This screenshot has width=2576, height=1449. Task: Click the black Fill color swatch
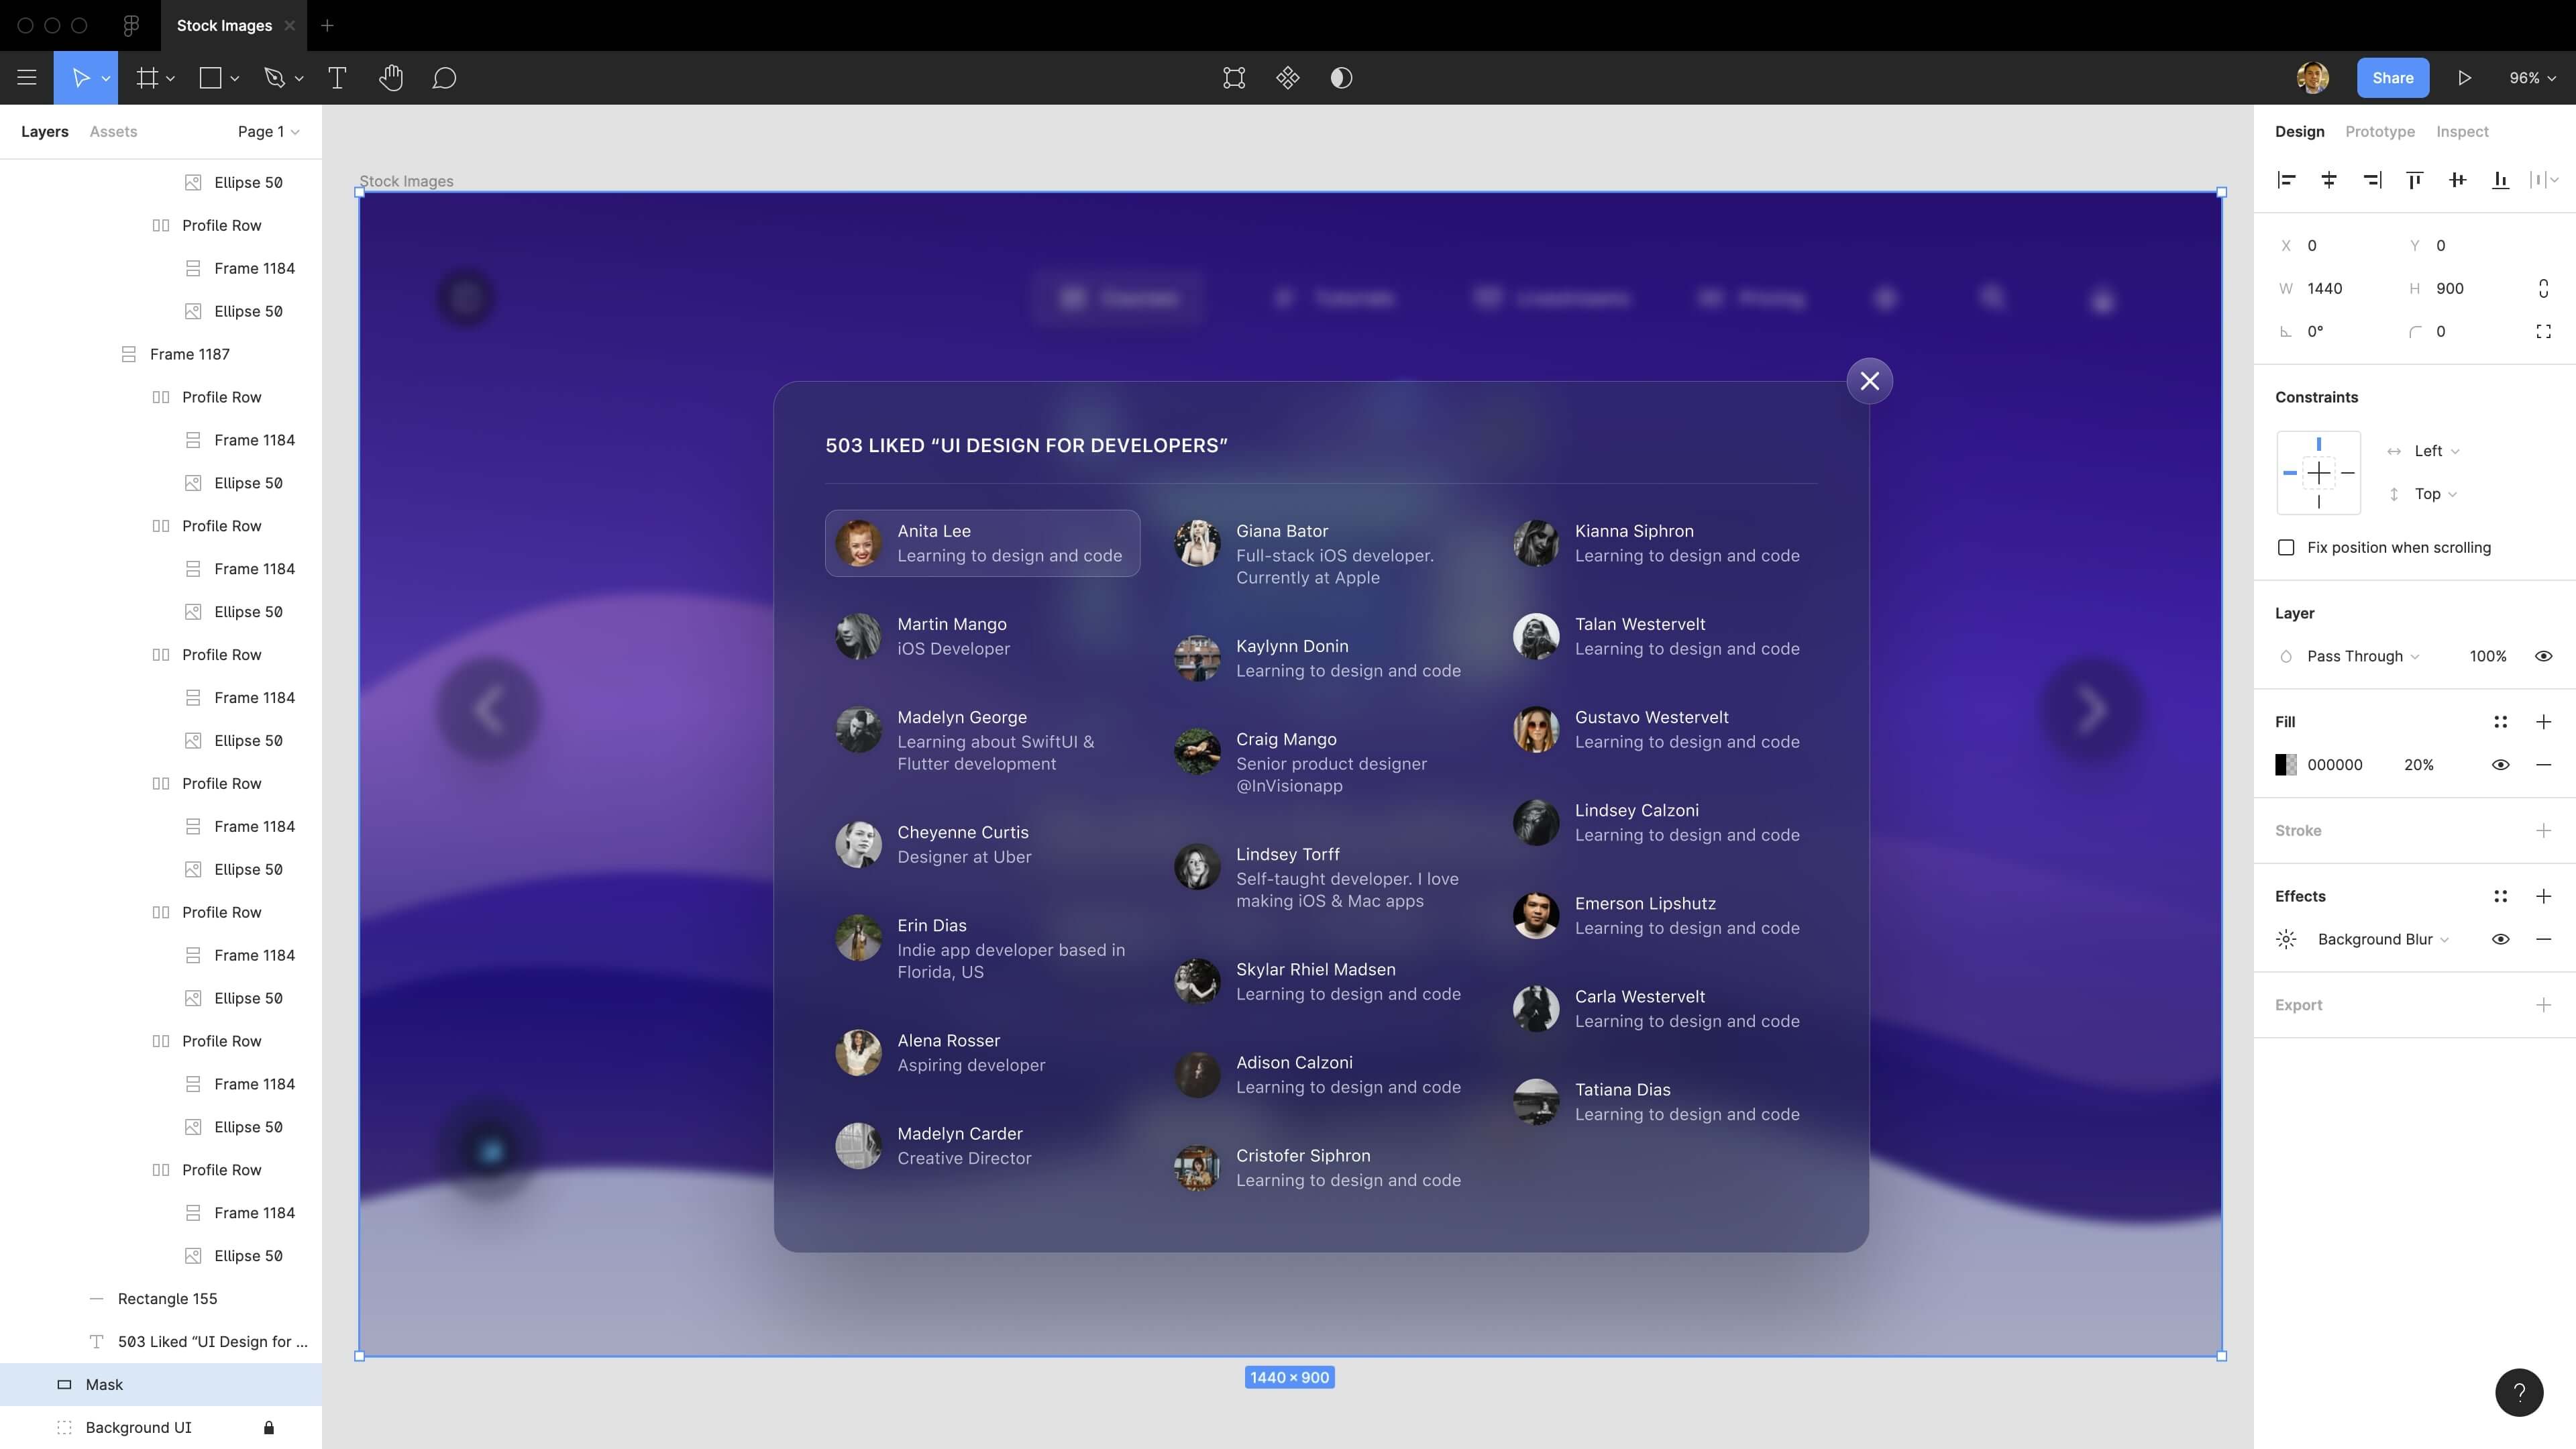[x=2286, y=765]
